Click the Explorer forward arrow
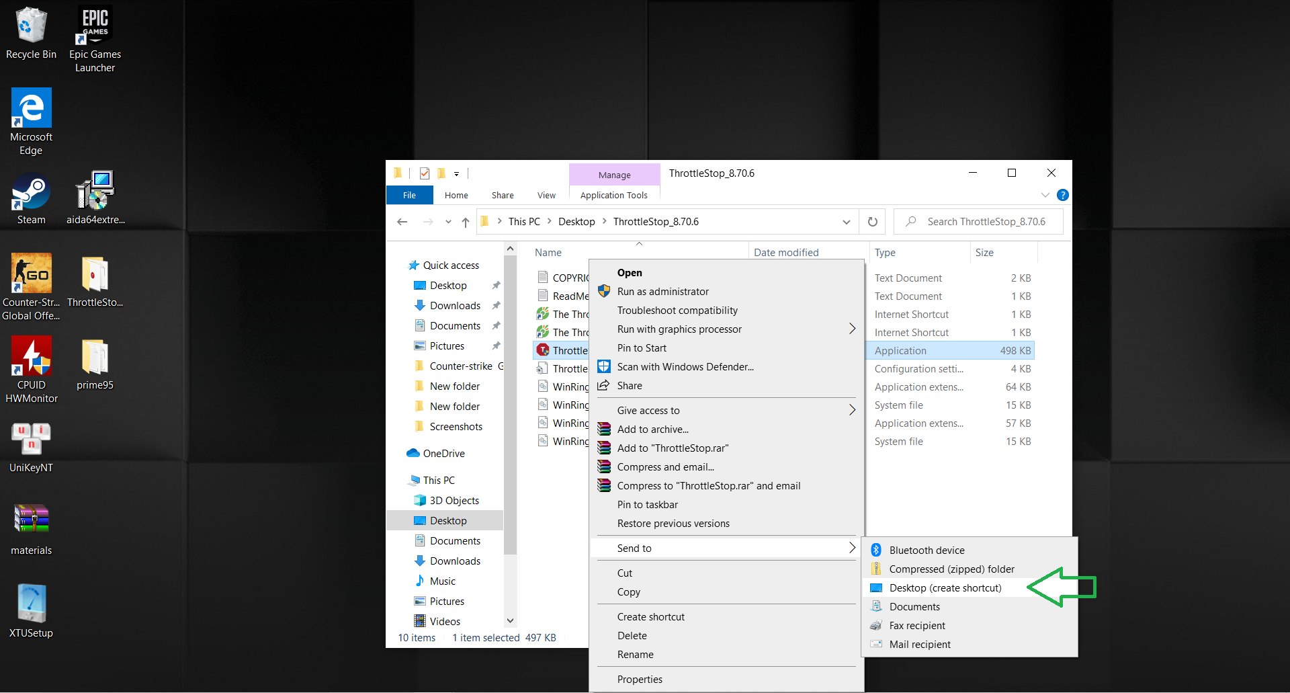Viewport: 1290px width, 693px height. [427, 222]
